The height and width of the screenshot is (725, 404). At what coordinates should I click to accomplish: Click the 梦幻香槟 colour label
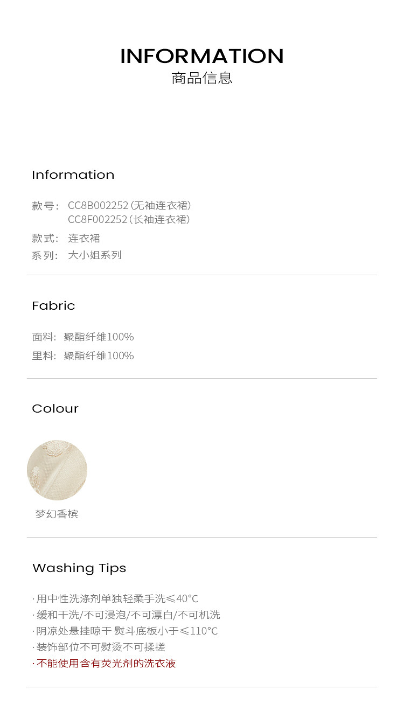tap(57, 514)
